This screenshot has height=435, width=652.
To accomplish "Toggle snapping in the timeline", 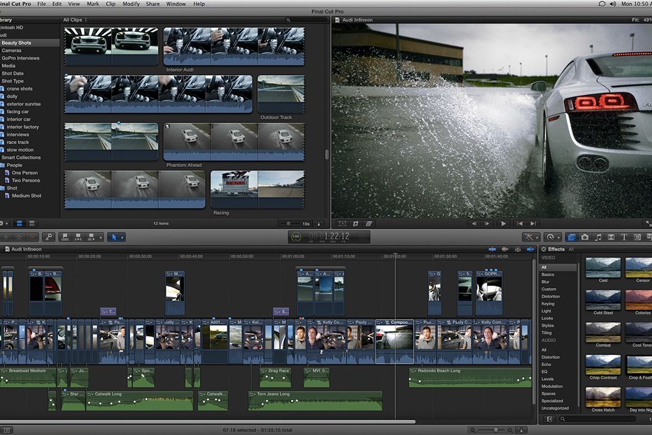I will tap(530, 249).
